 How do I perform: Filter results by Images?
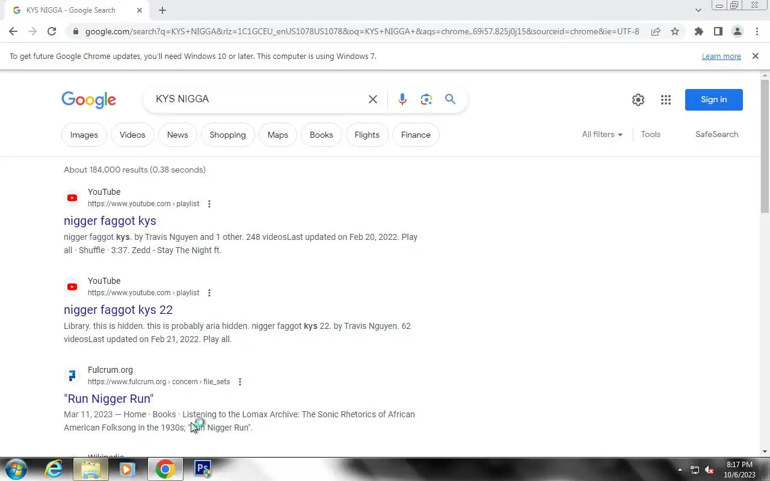(84, 135)
